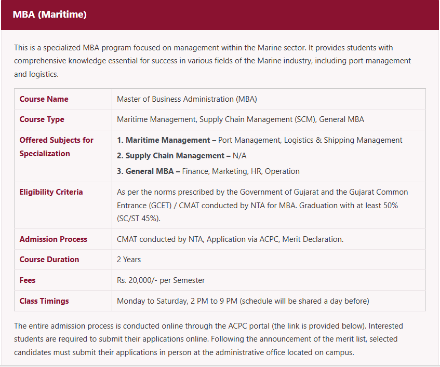440x367 pixels.
Task: Click Master of Business Administration (MBA) cell
Action: [187, 99]
